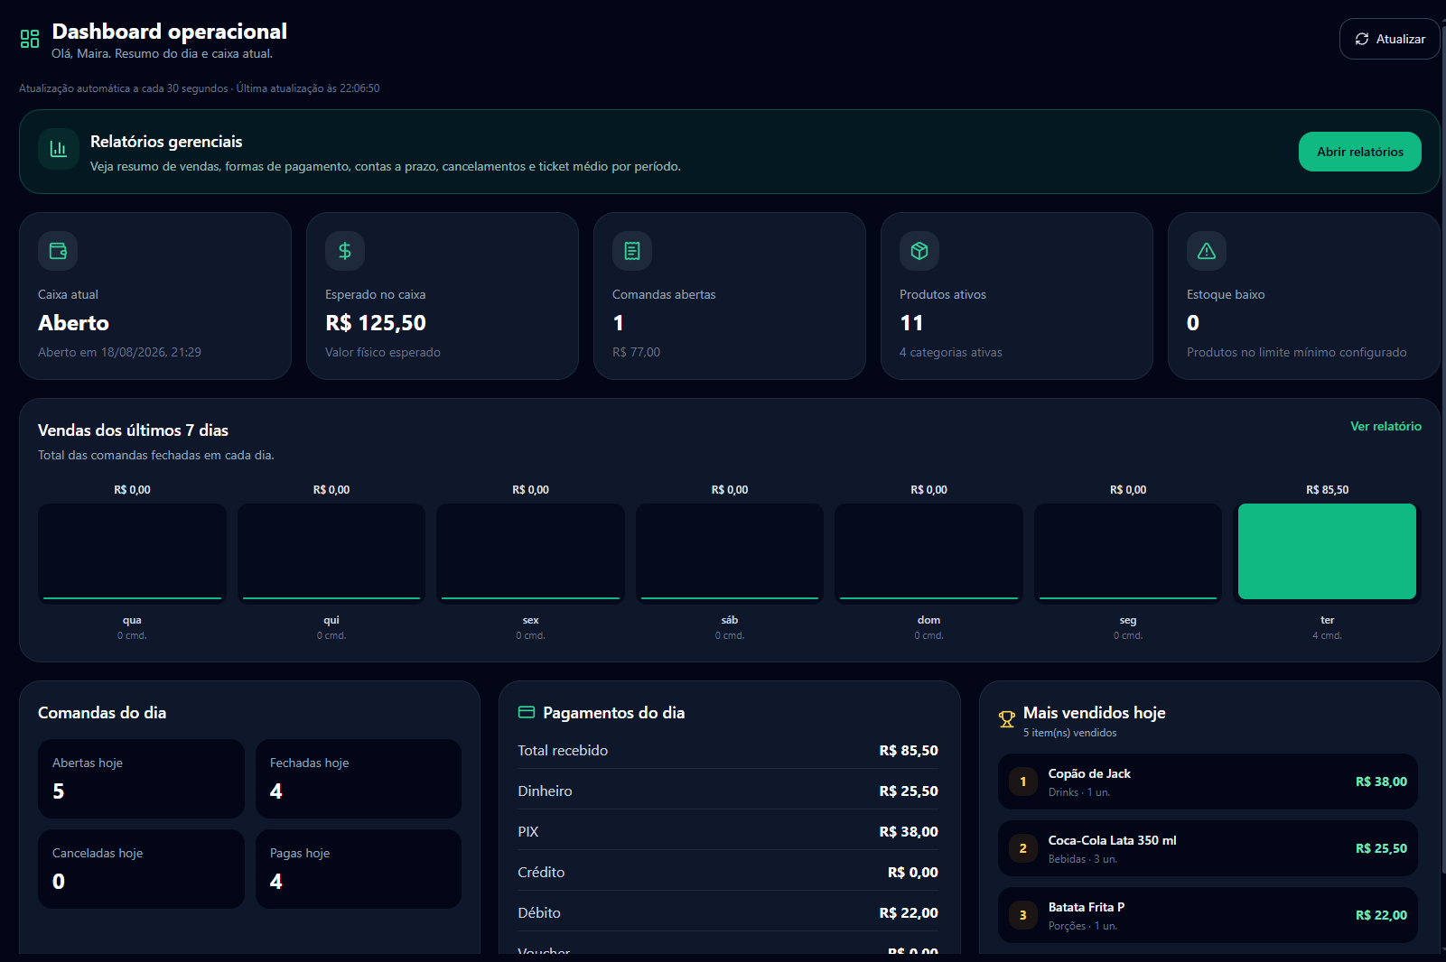Click the receipt icon on the Comandas abertas card
The width and height of the screenshot is (1446, 962).
pos(632,251)
